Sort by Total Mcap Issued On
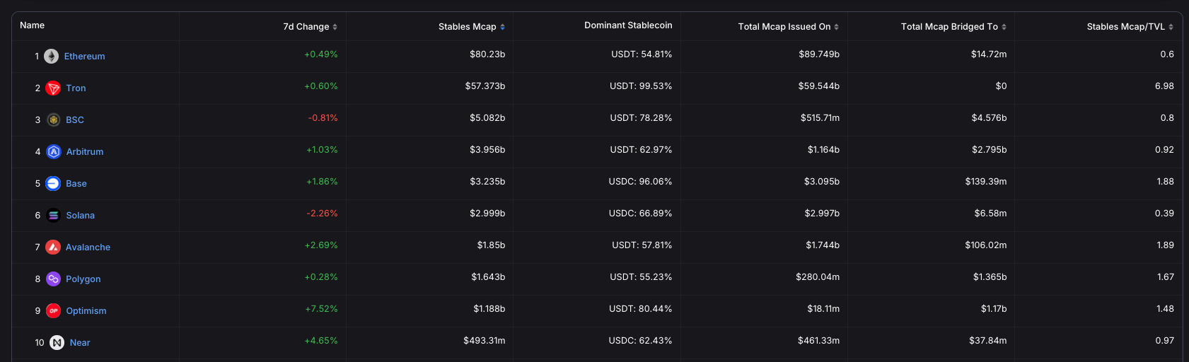Screen dimensions: 1189x362 tap(788, 27)
